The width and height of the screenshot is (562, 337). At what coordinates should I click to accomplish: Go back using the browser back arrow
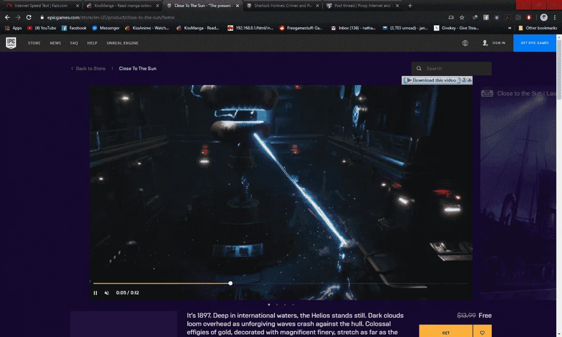coord(7,17)
